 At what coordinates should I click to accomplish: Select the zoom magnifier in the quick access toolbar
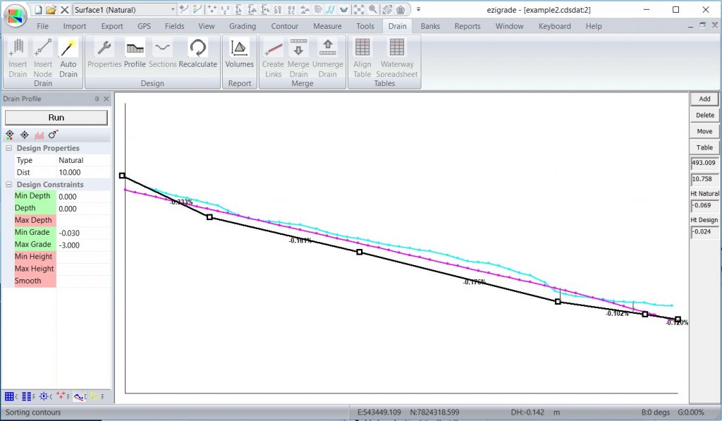(370, 10)
